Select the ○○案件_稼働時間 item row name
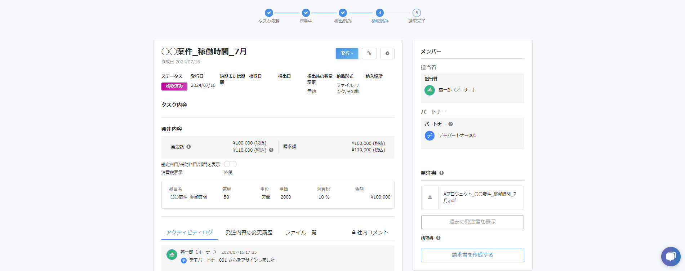 click(x=188, y=197)
